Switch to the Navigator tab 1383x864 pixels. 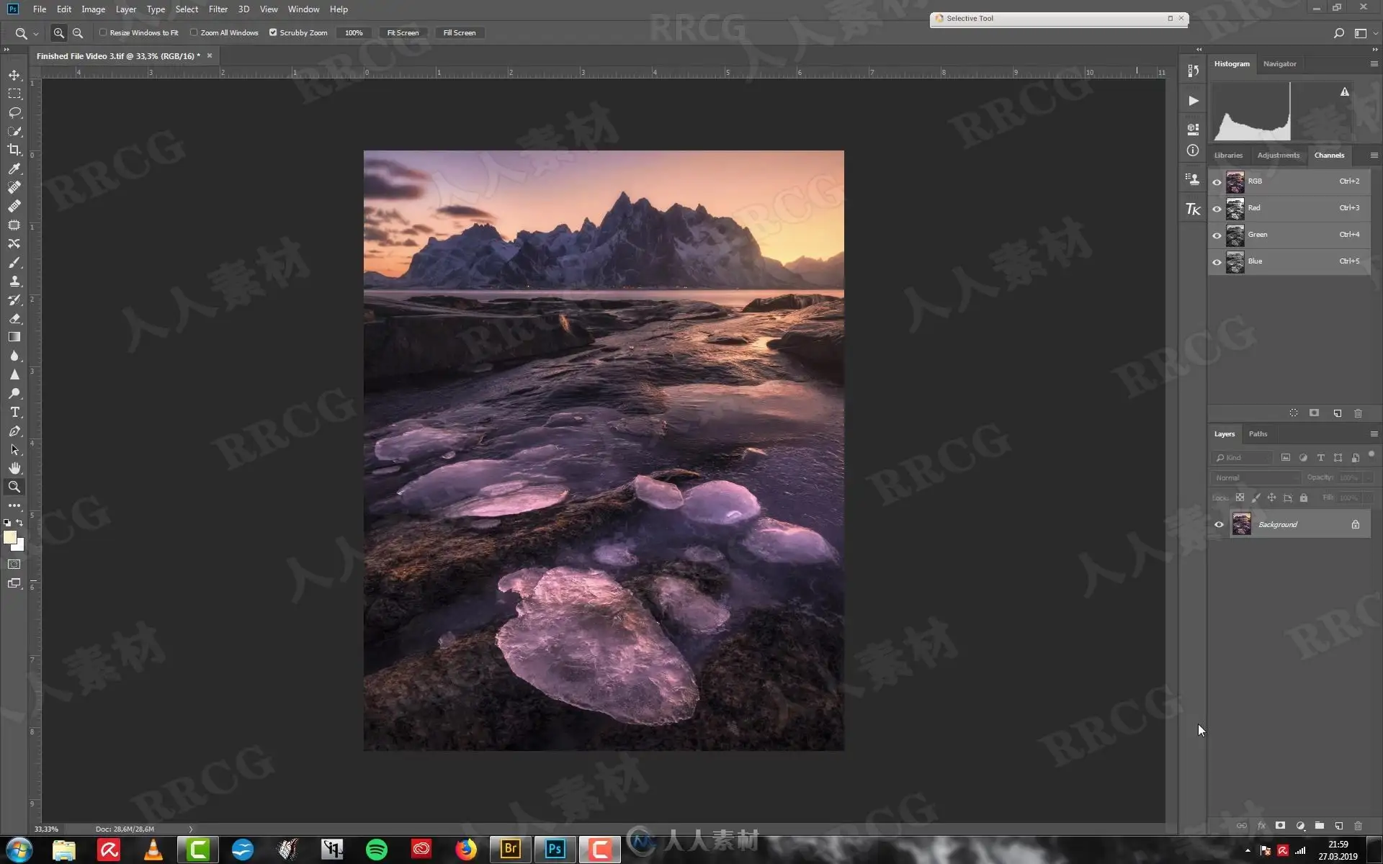tap(1279, 64)
